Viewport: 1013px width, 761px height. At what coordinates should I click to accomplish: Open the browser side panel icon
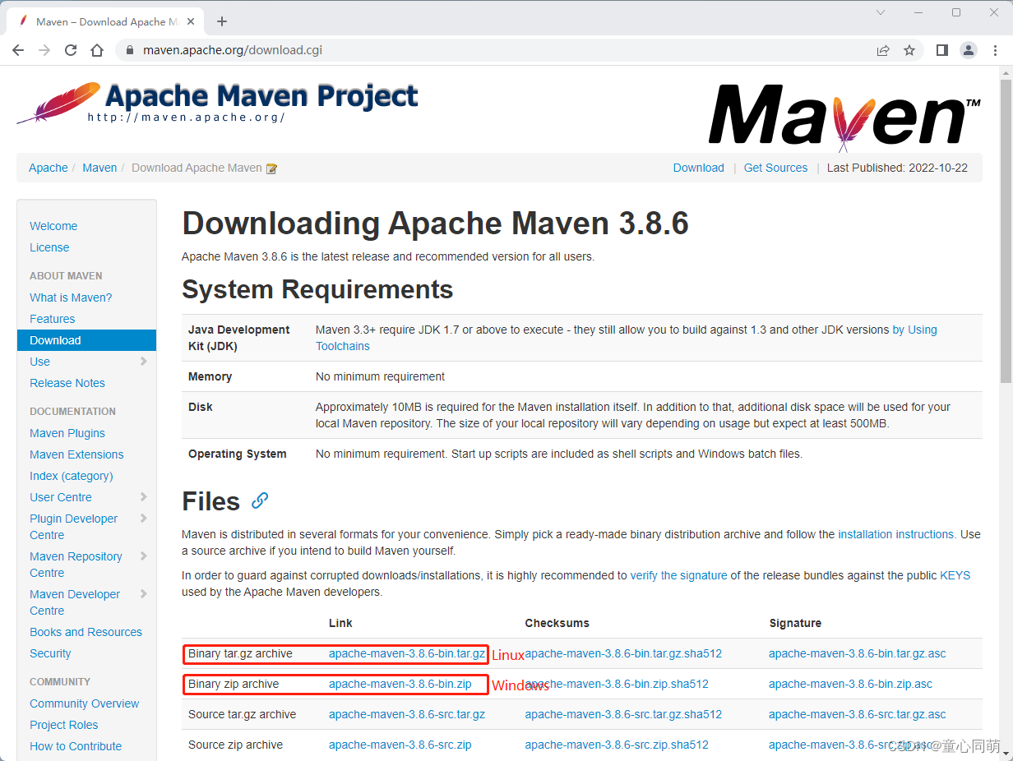(x=942, y=50)
